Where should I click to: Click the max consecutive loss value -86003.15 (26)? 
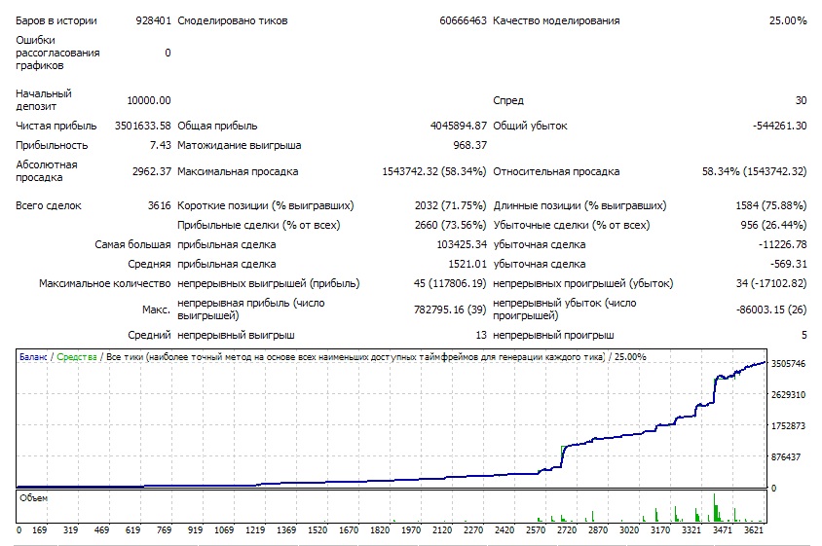point(771,309)
